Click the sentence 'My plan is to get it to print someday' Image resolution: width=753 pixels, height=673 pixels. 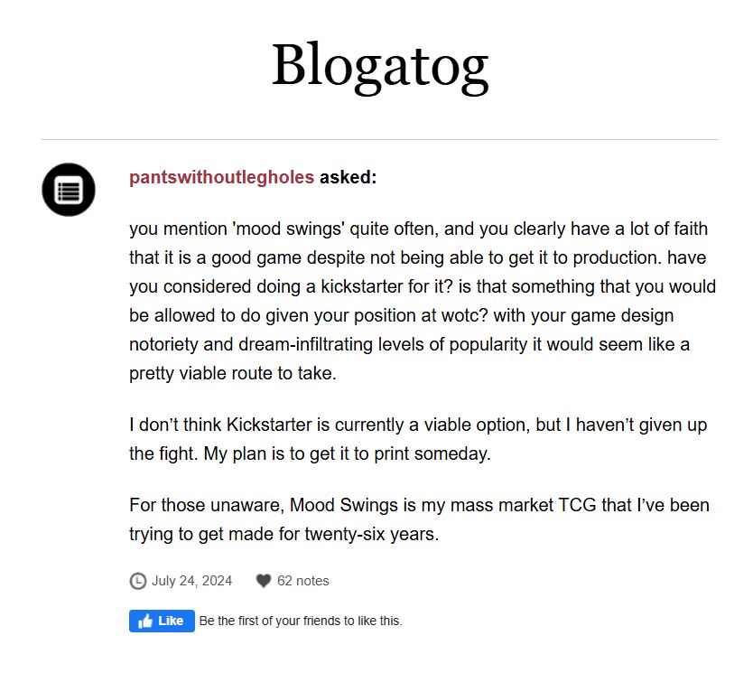348,453
